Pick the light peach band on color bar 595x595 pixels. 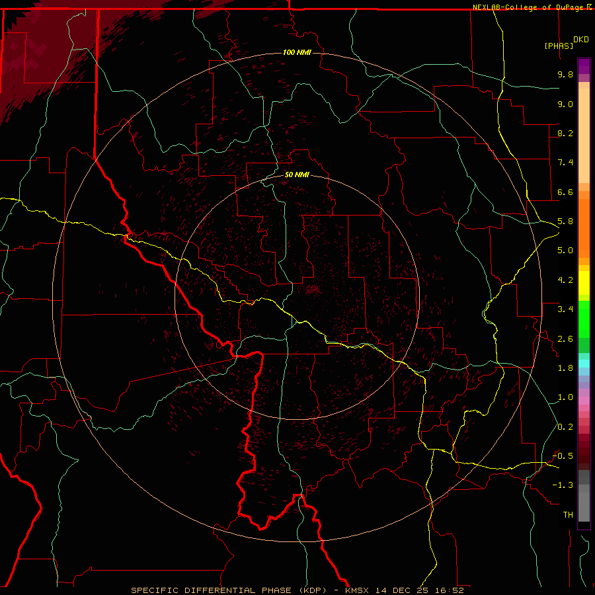click(x=584, y=136)
